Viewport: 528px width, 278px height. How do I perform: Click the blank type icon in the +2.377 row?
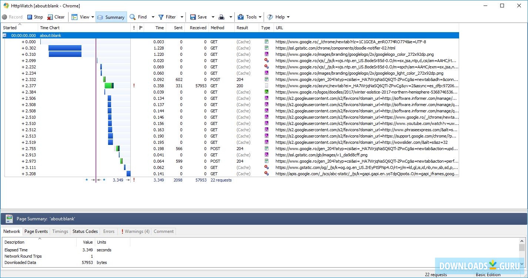266,86
